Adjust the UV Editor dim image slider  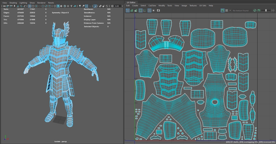pos(266,11)
